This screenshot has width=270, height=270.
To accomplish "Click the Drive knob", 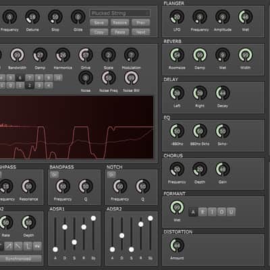I will click(86, 55).
